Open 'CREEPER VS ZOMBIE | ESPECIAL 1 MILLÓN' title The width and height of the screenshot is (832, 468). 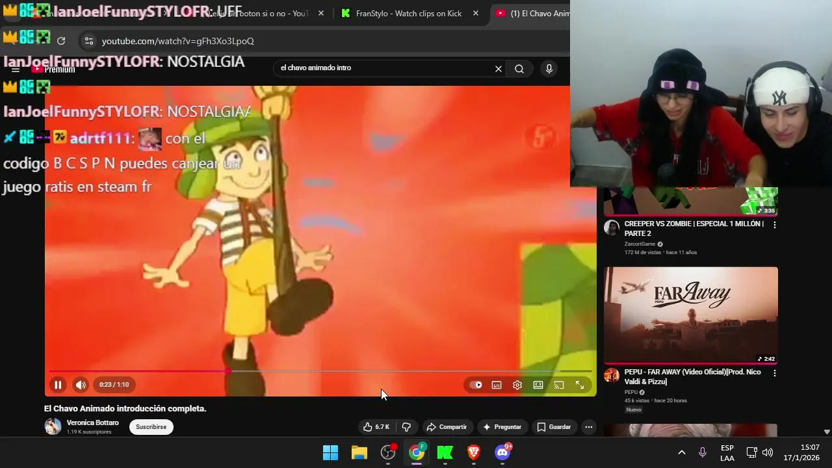tap(694, 228)
